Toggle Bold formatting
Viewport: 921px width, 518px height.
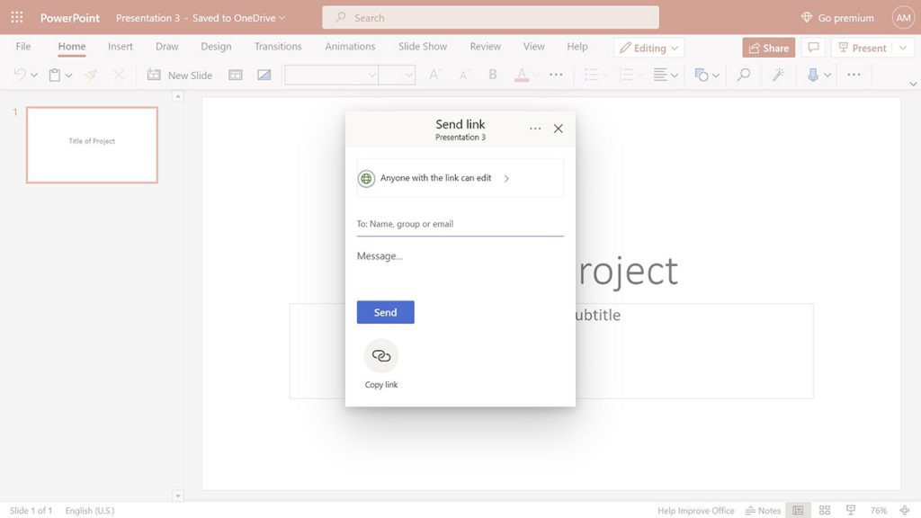(492, 75)
